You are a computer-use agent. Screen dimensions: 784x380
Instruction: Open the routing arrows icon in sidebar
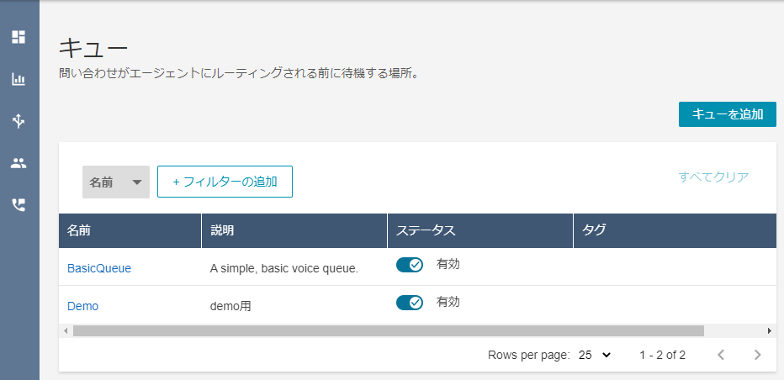tap(19, 120)
